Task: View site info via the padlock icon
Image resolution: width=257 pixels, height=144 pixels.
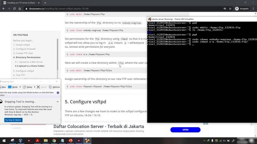Action: [26, 9]
